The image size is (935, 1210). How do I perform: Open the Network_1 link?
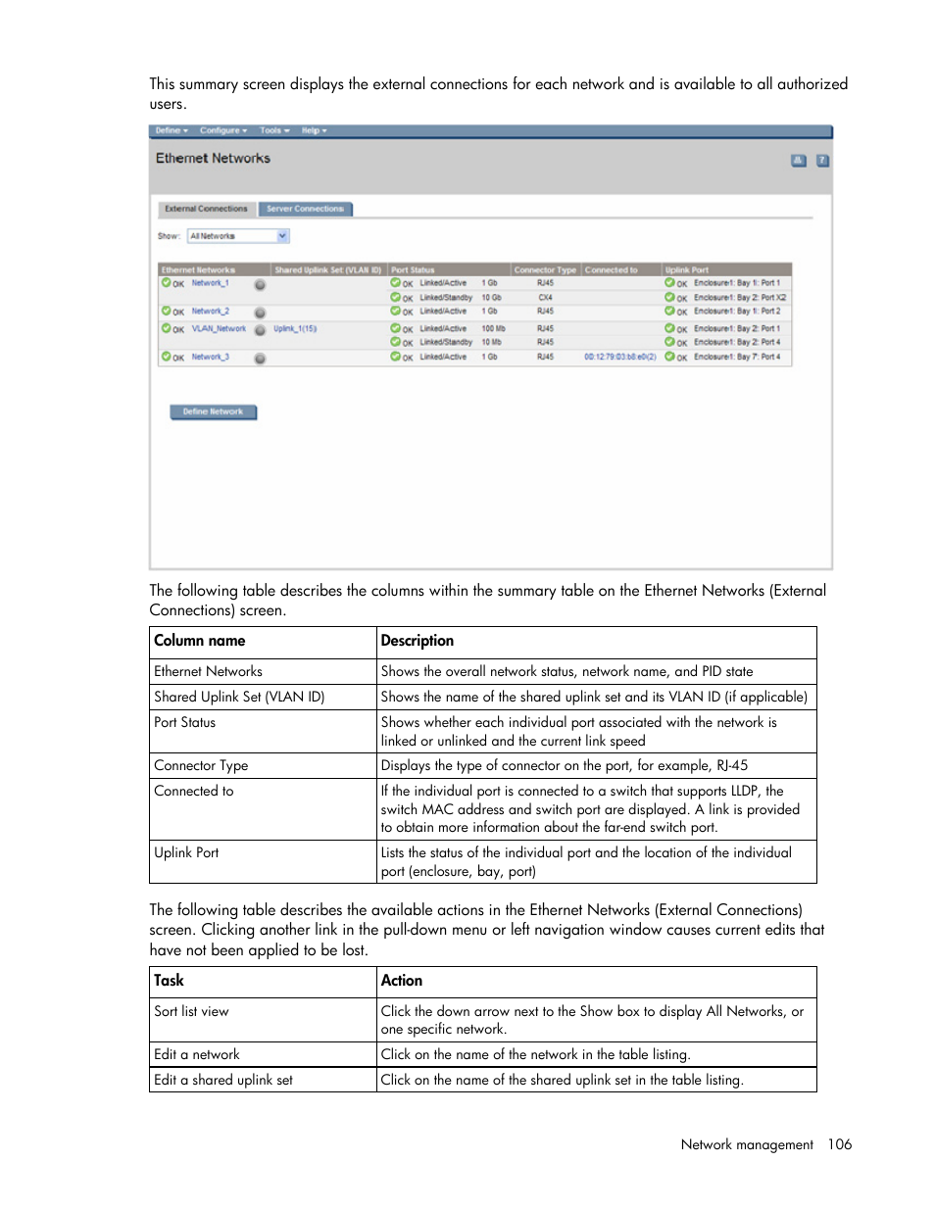[x=210, y=283]
